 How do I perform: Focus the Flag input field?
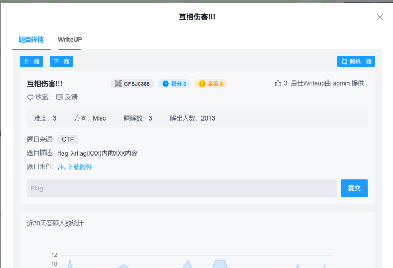181,188
